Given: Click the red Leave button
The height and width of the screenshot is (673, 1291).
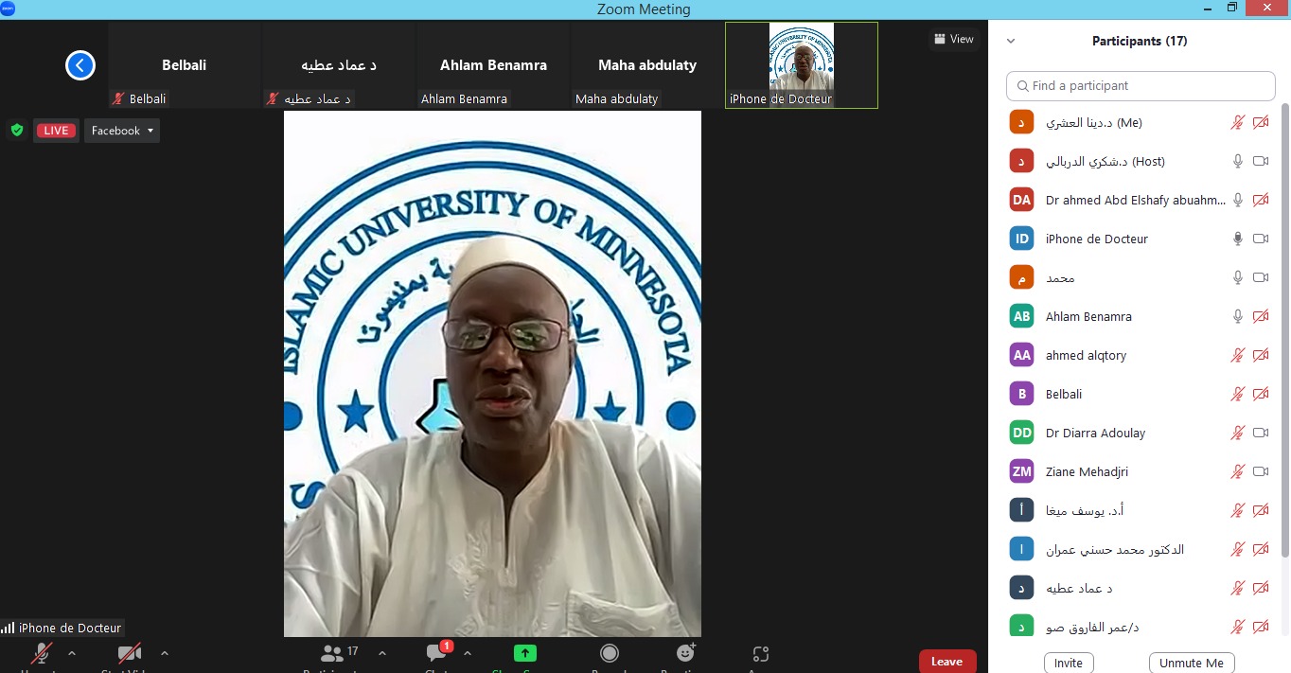Looking at the screenshot, I should pyautogui.click(x=946, y=662).
